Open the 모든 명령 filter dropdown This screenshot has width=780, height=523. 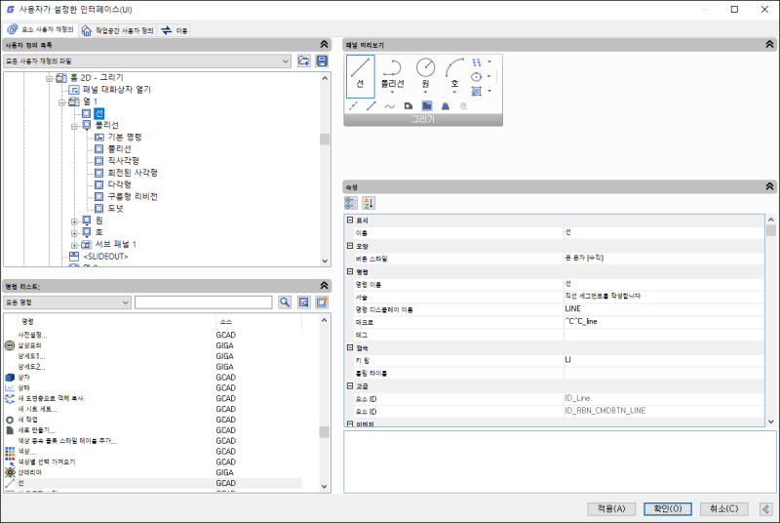tap(67, 302)
